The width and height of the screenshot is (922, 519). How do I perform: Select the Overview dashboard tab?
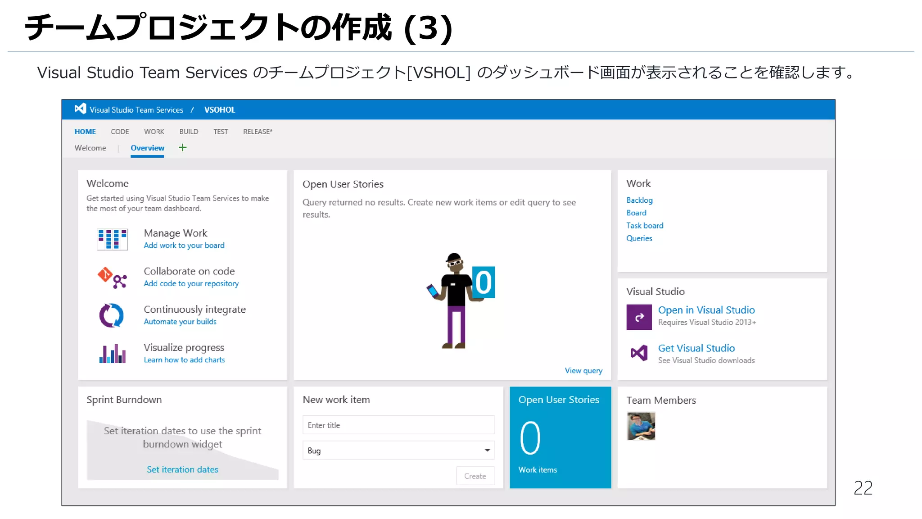(147, 148)
